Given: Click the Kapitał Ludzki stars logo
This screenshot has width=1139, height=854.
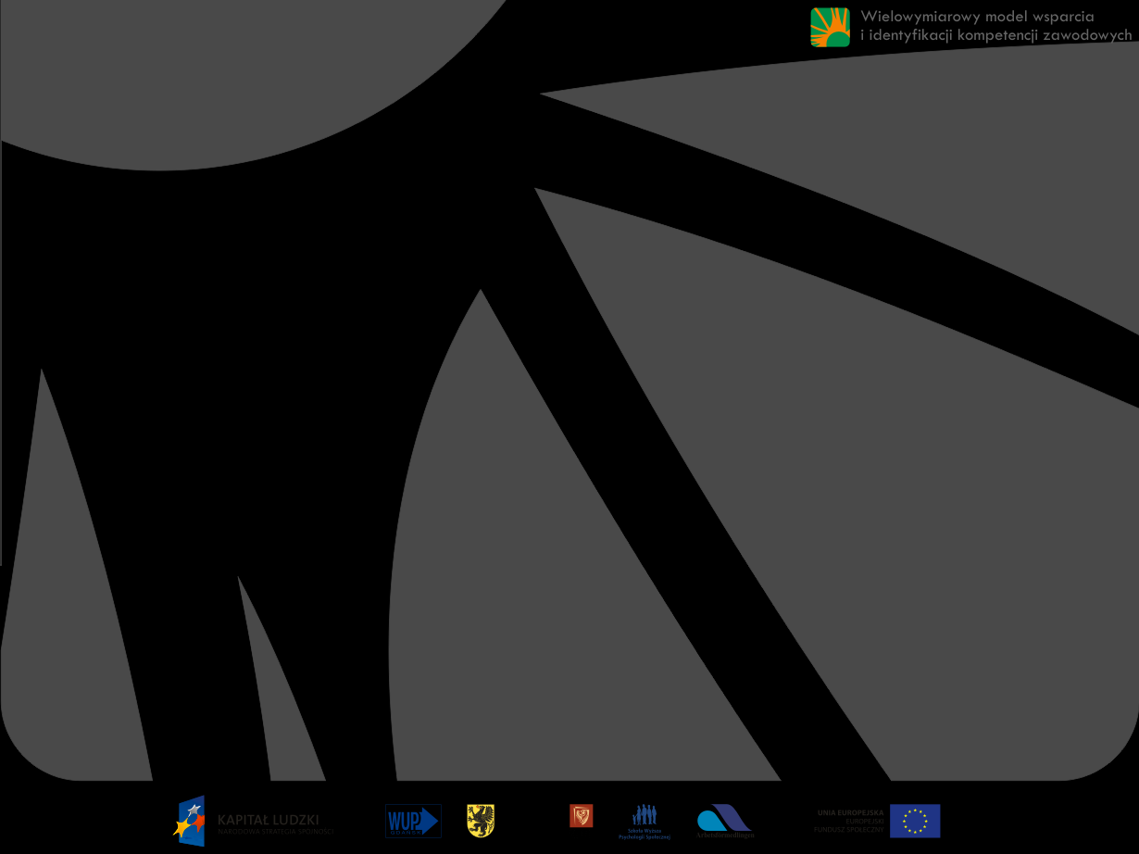Looking at the screenshot, I should coord(190,821).
